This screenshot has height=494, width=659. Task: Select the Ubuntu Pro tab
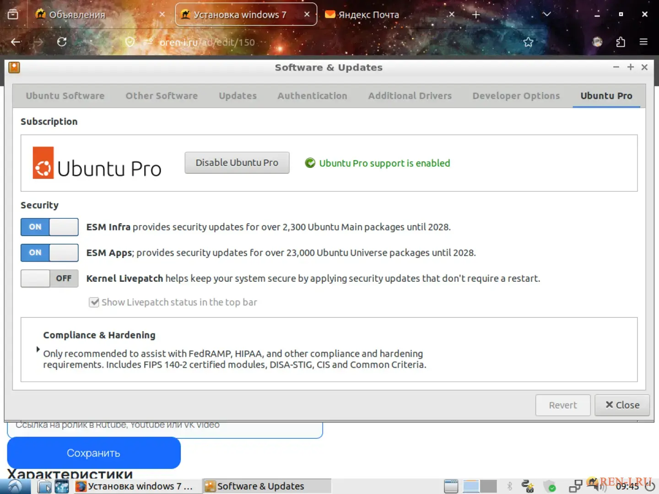606,96
